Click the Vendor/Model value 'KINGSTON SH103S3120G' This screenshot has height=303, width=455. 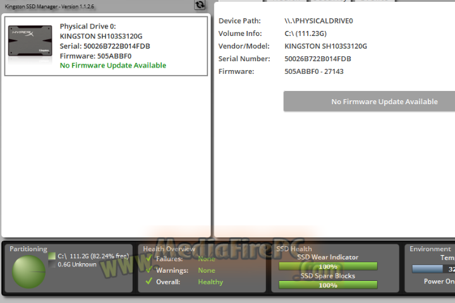[325, 46]
